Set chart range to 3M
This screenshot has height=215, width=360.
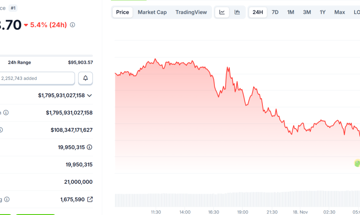tap(307, 12)
